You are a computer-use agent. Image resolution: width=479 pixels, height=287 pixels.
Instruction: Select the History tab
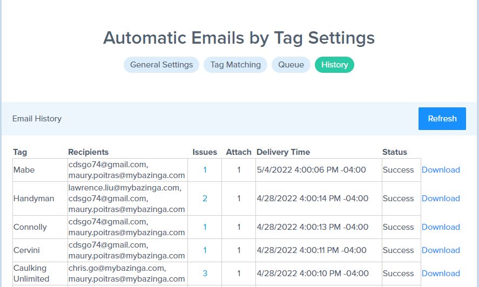pos(334,65)
